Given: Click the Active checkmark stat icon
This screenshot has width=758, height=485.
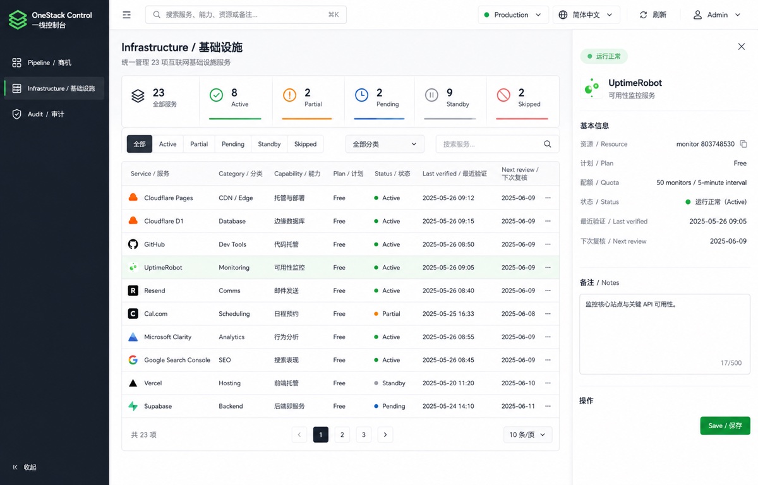Looking at the screenshot, I should (216, 95).
